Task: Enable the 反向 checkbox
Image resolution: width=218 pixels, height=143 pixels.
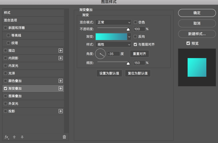Action: (135, 37)
